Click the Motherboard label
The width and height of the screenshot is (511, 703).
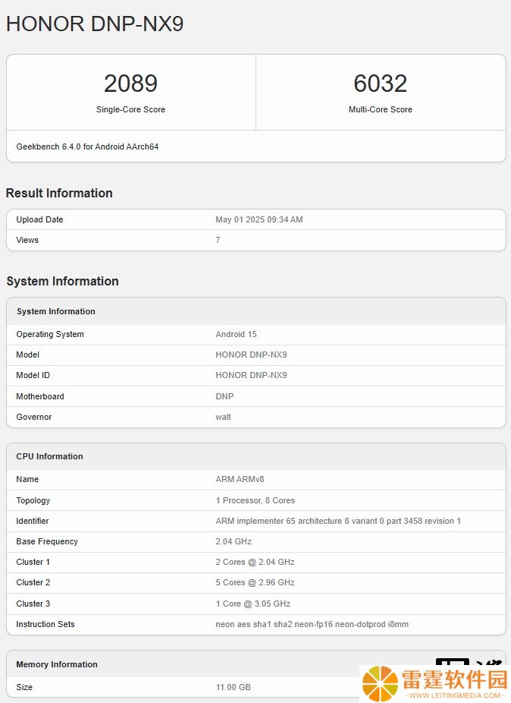40,396
